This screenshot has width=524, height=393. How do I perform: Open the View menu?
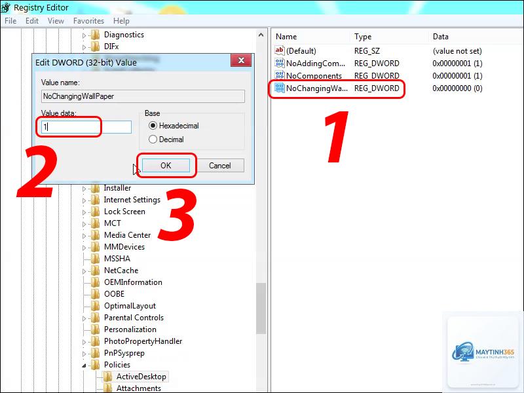(56, 21)
